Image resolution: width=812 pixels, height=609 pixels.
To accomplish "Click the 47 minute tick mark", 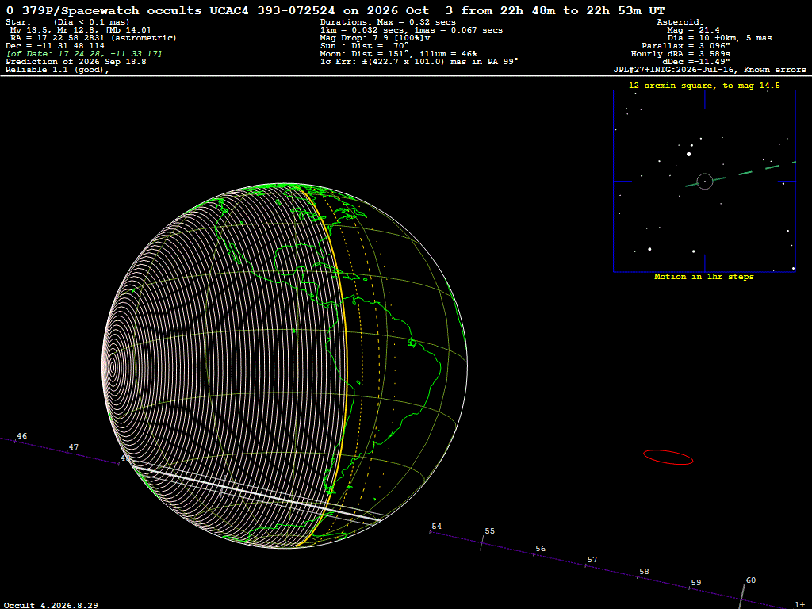I will tap(67, 452).
